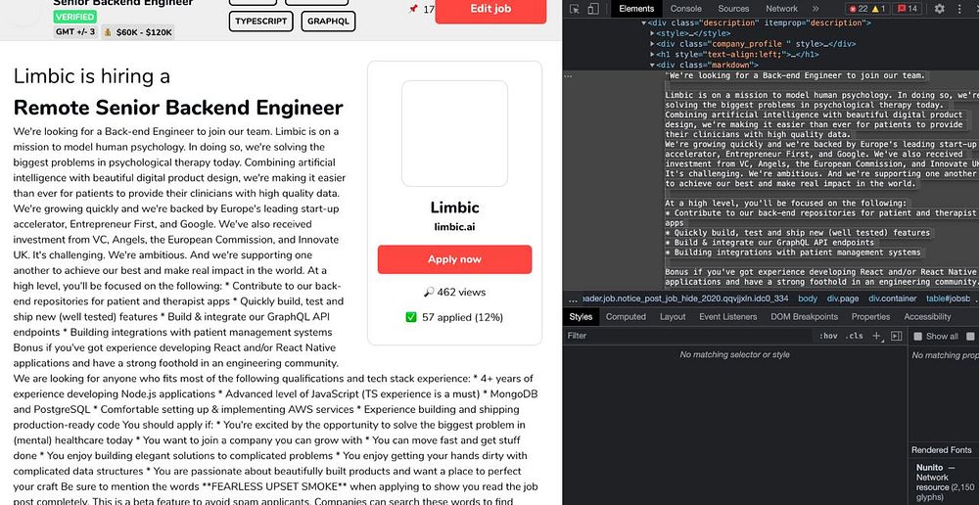Open the Properties pane tab
979x505 pixels.
870,316
